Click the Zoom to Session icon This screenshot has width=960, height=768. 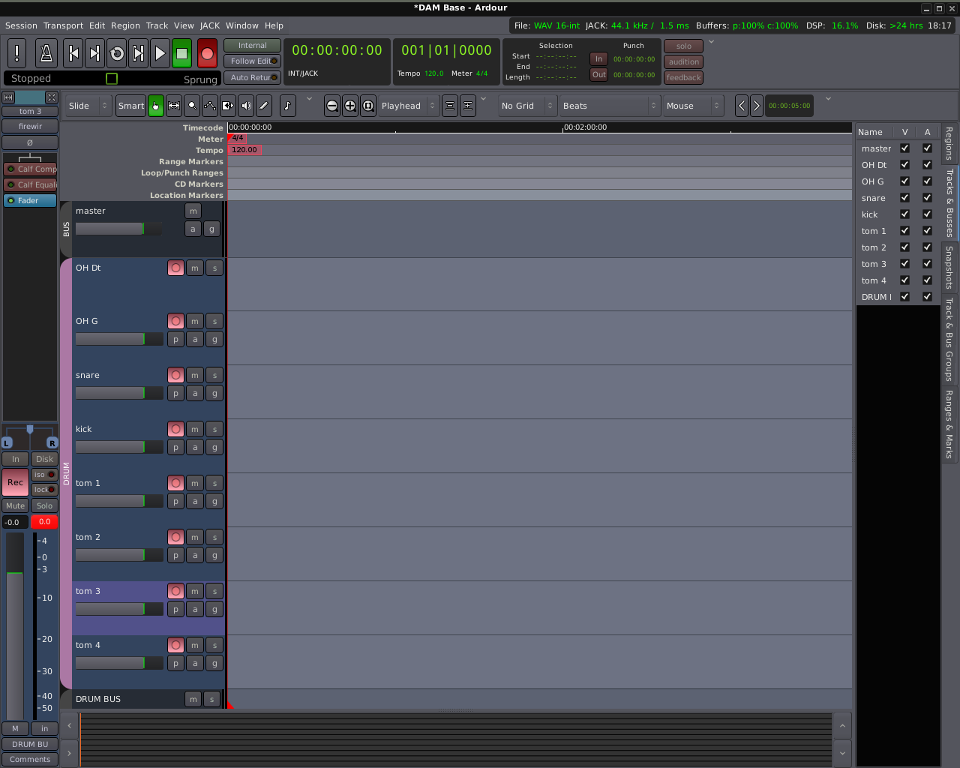pos(368,106)
